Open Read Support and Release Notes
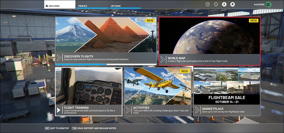 pyautogui.click(x=94, y=128)
